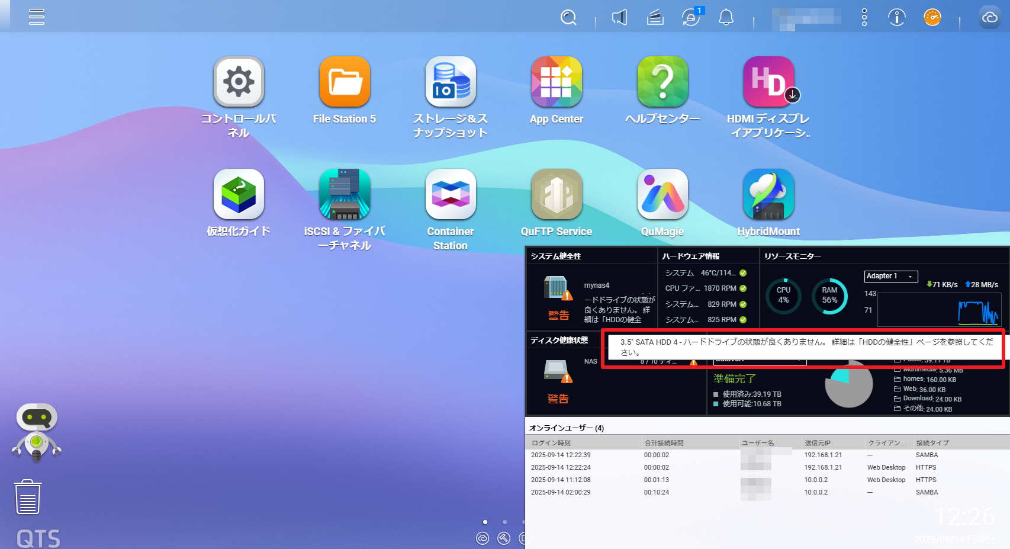1010x549 pixels.
Task: Click the '829 RPM' system fan row
Action: click(706, 304)
